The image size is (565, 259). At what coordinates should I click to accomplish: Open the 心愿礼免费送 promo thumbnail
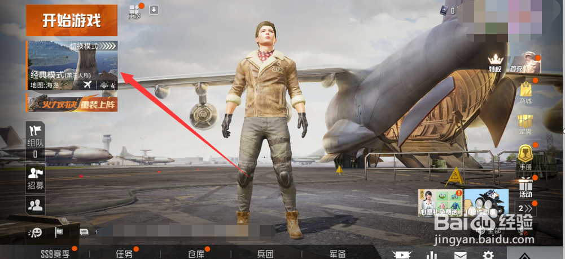point(440,203)
